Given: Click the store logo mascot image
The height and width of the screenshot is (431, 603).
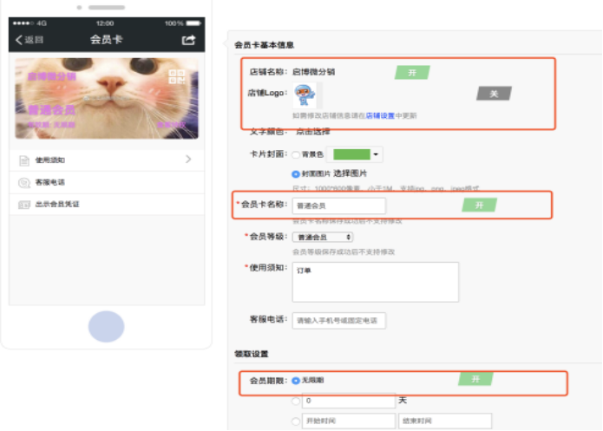Looking at the screenshot, I should [x=304, y=96].
